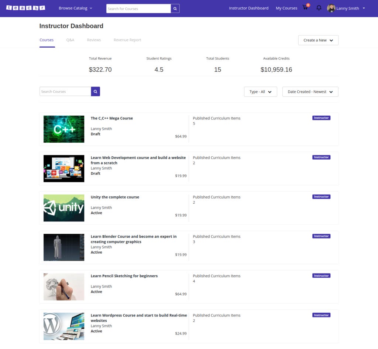Open the shopping cart
This screenshot has height=349, width=378.
click(306, 7)
